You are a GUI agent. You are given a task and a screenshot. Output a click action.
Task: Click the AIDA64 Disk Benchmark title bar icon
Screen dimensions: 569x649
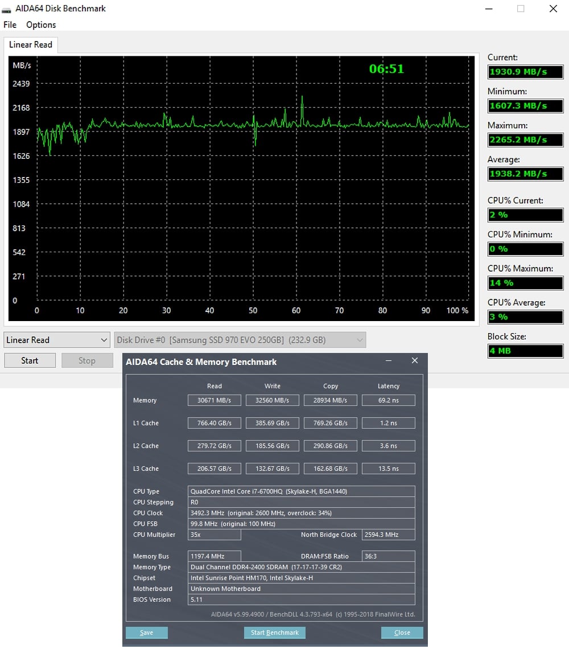pyautogui.click(x=6, y=9)
